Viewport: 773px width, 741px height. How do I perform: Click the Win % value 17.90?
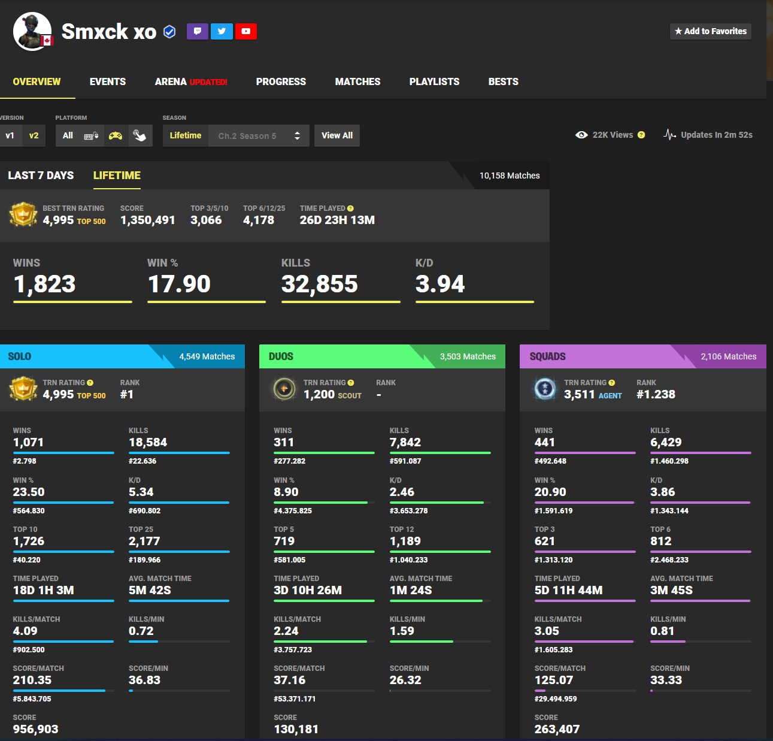(x=179, y=284)
